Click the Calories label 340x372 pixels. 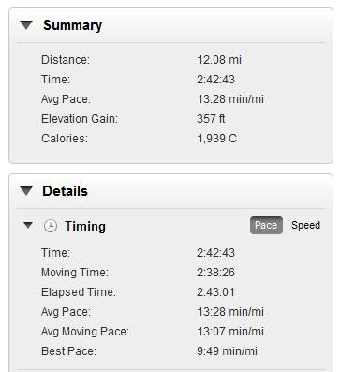(x=65, y=139)
